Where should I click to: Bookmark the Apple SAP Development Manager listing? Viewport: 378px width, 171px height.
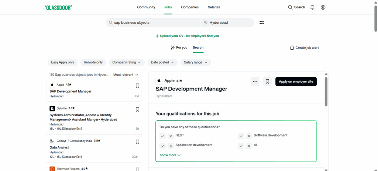[x=137, y=86]
